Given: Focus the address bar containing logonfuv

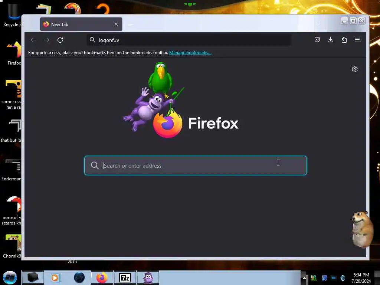Looking at the screenshot, I should [x=189, y=40].
